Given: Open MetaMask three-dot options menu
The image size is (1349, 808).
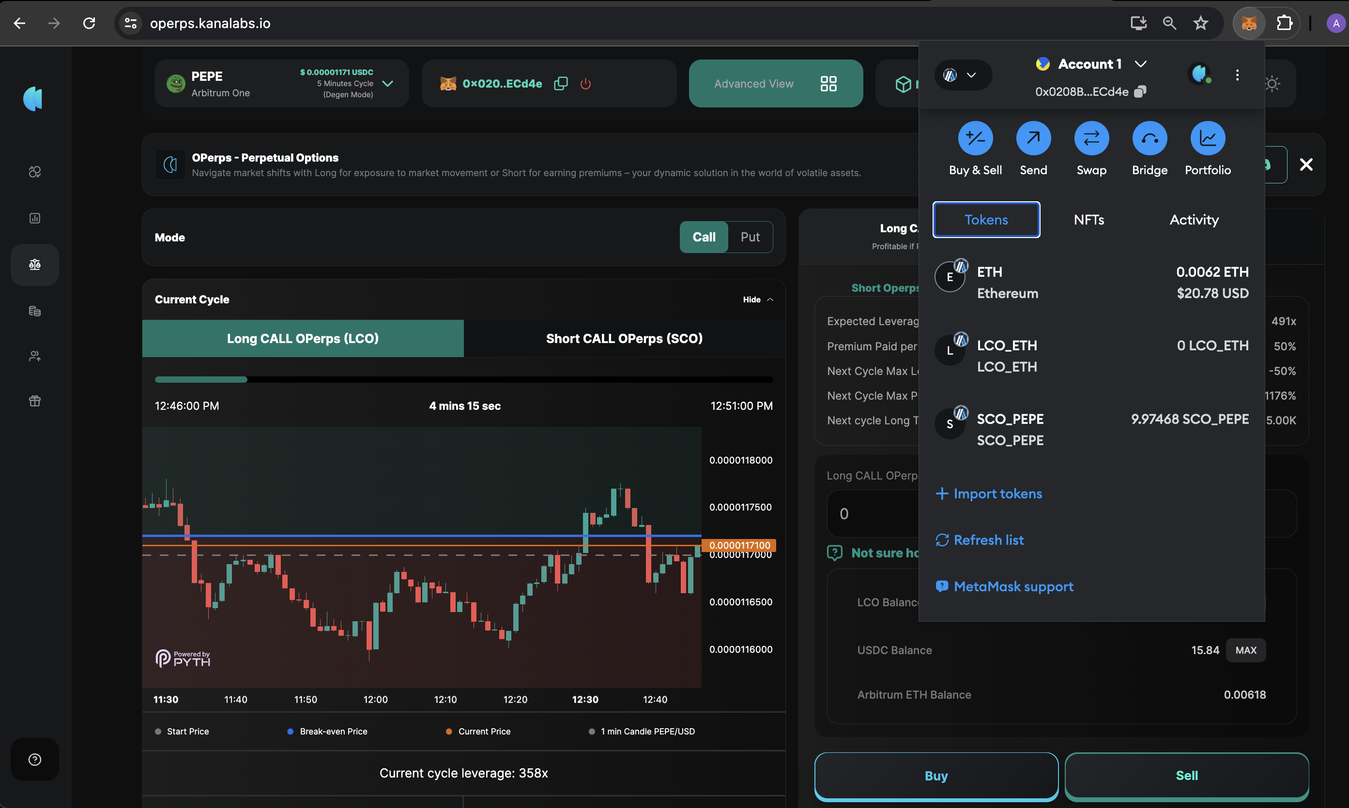Looking at the screenshot, I should click(x=1237, y=75).
